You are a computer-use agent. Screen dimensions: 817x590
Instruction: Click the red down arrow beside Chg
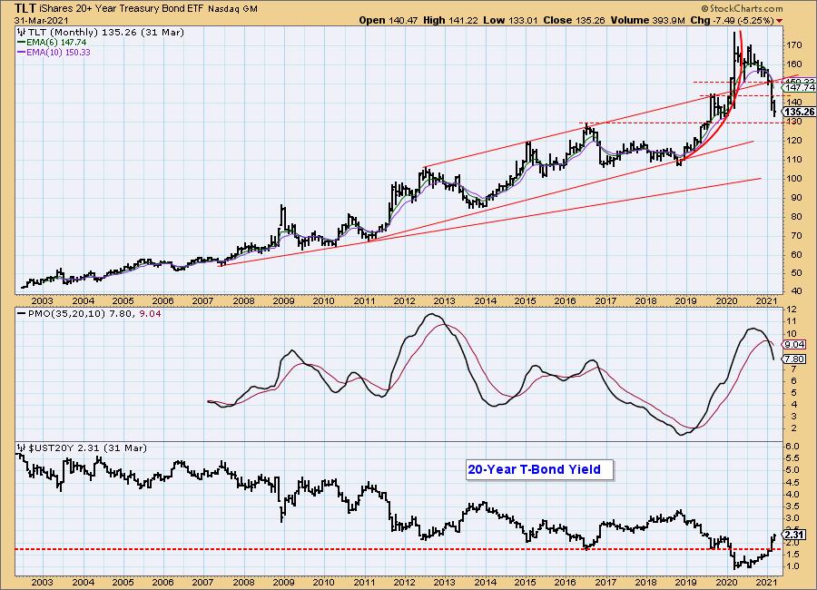(x=780, y=21)
